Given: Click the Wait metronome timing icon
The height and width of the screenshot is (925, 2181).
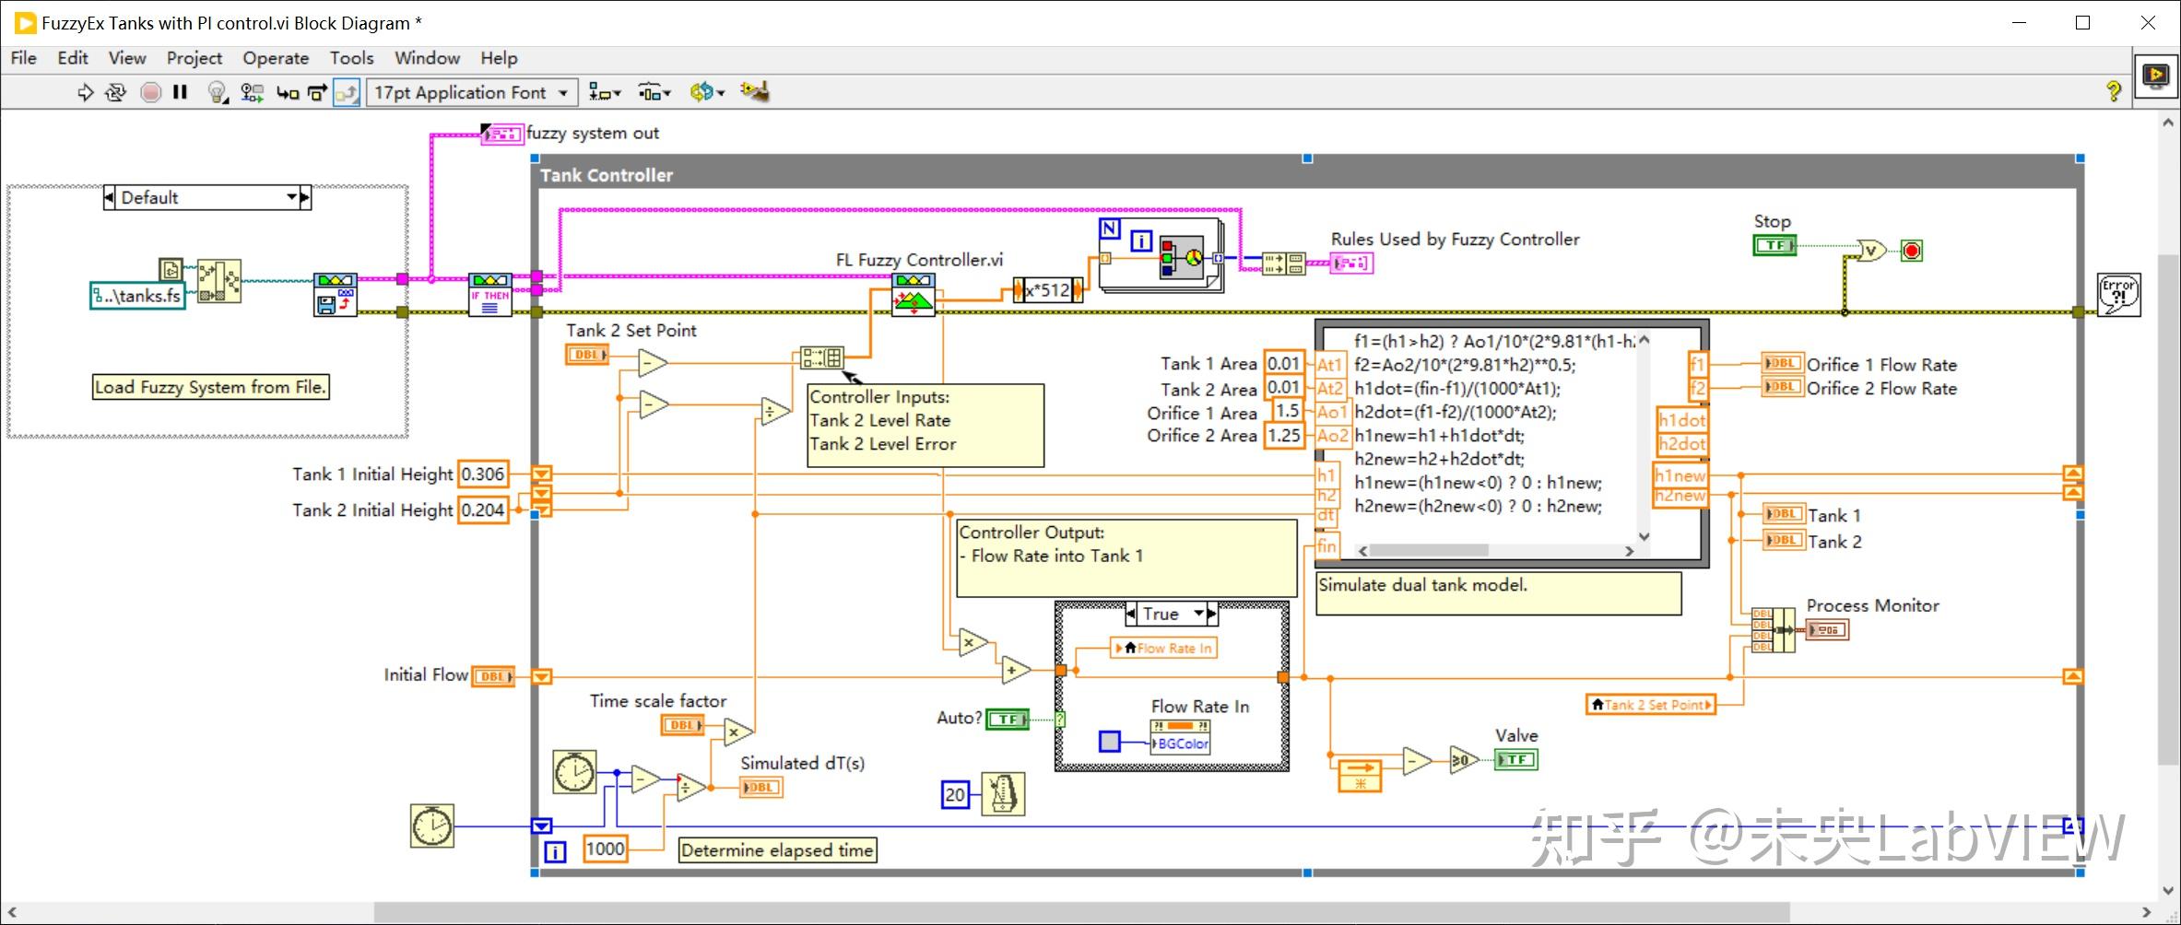Looking at the screenshot, I should pyautogui.click(x=1003, y=793).
